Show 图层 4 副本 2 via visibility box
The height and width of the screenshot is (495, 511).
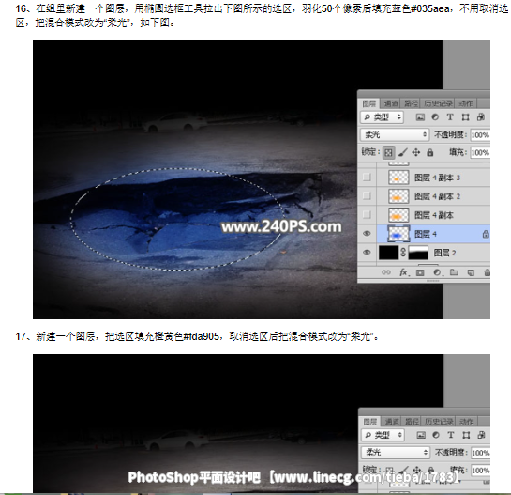pyautogui.click(x=367, y=196)
